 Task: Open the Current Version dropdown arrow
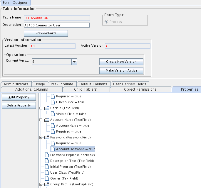click(74, 62)
